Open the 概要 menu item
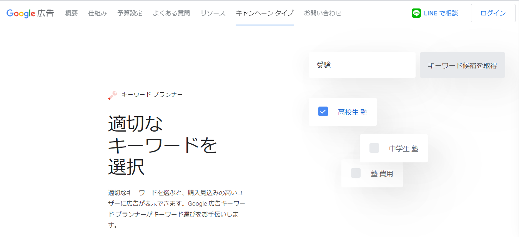Viewport: 519px width, 237px height. click(72, 13)
